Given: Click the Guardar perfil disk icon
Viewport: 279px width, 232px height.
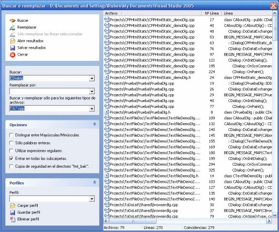Looking at the screenshot, I should tap(13, 213).
